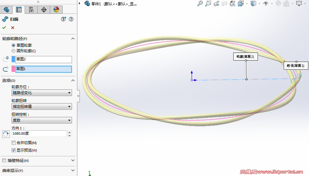
Task: Expand the 薄壁特征 section
Action: pyautogui.click(x=73, y=160)
